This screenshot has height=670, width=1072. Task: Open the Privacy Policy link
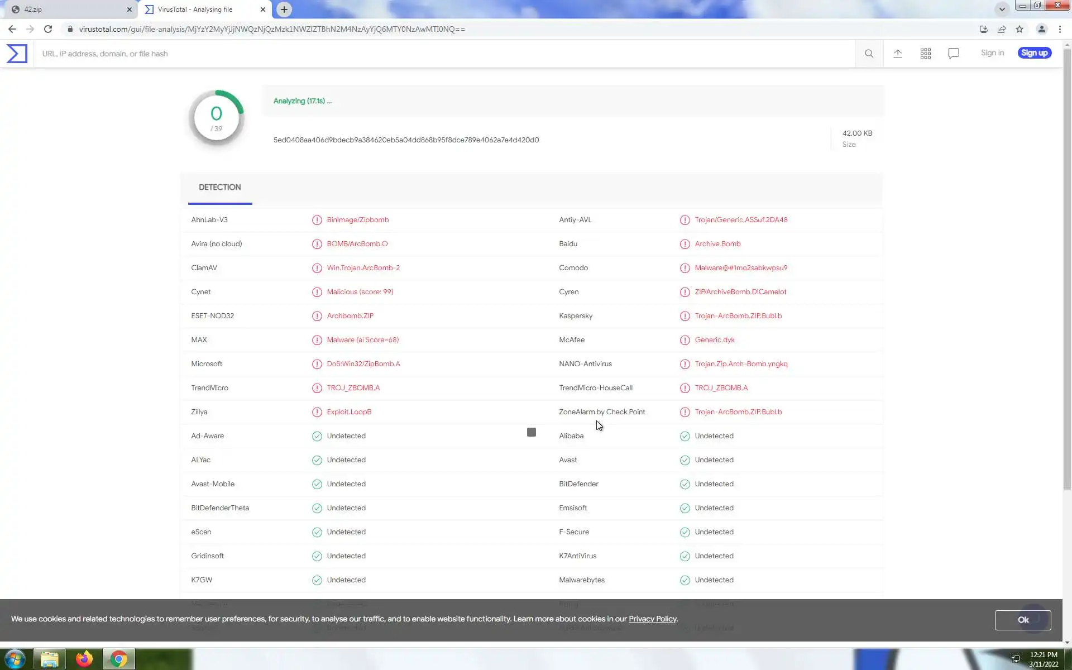[x=652, y=619]
